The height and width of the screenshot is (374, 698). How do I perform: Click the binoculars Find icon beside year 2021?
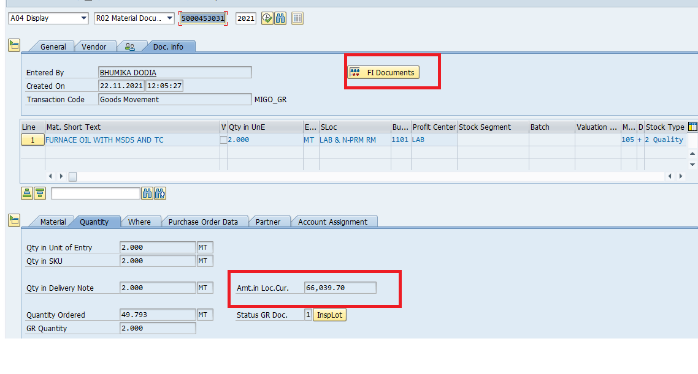click(280, 18)
